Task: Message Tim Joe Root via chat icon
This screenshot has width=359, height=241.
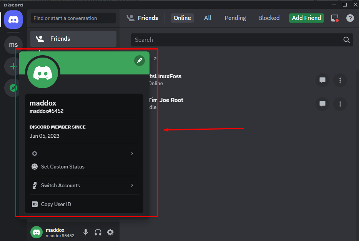Action: (x=322, y=104)
